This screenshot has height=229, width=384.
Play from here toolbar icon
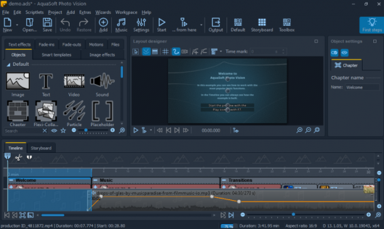[x=184, y=24]
